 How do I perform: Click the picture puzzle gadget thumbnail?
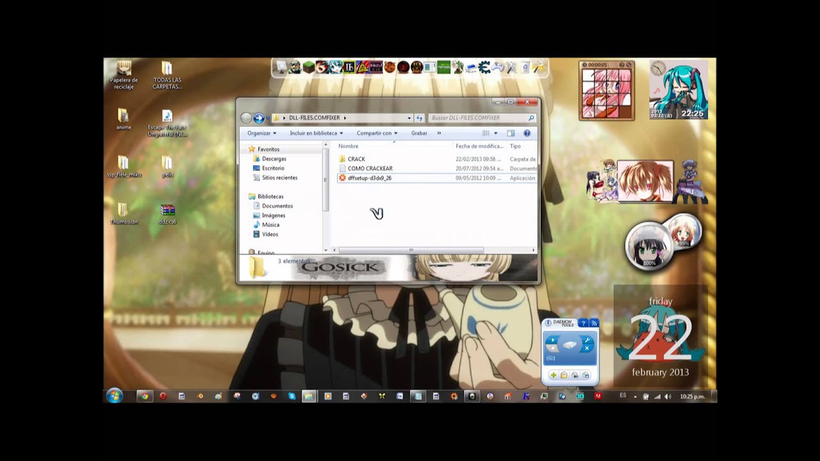[607, 93]
